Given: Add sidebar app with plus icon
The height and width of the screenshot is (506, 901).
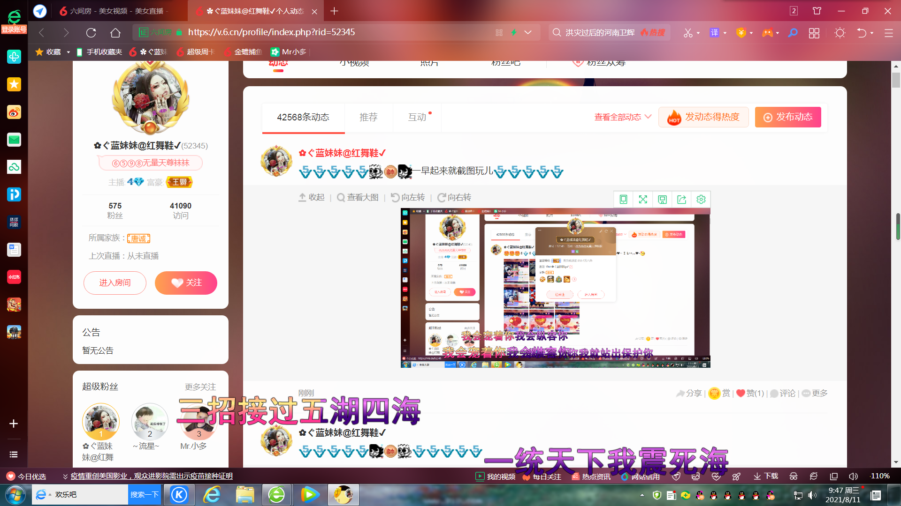Looking at the screenshot, I should pos(14,424).
